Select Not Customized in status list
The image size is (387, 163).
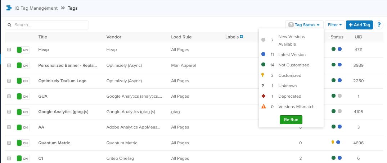(x=294, y=65)
